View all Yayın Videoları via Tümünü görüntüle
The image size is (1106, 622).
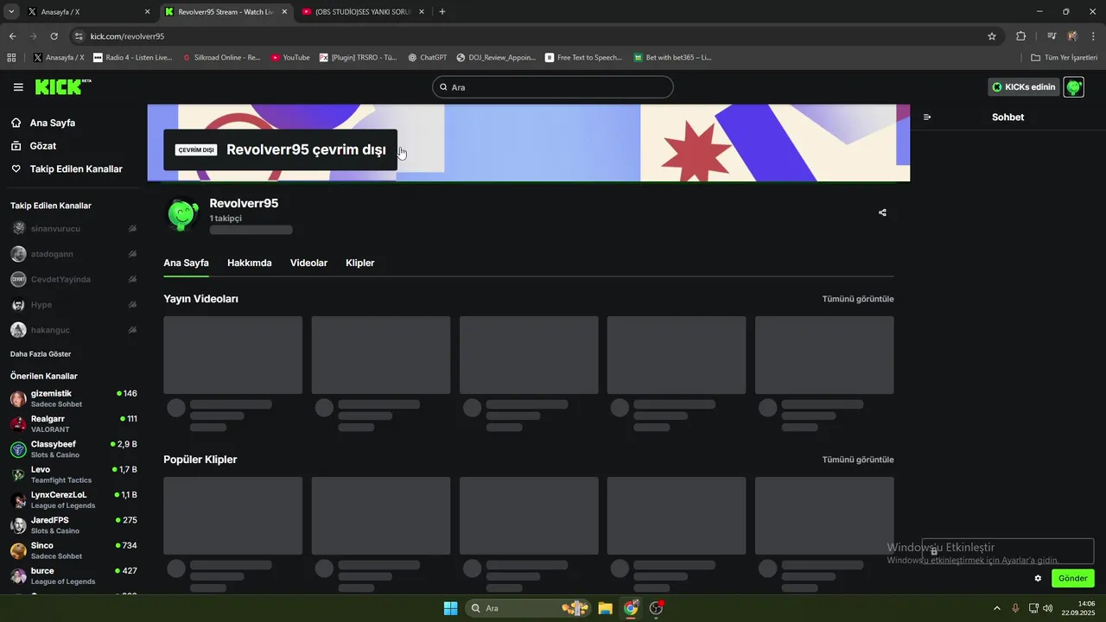pos(858,299)
